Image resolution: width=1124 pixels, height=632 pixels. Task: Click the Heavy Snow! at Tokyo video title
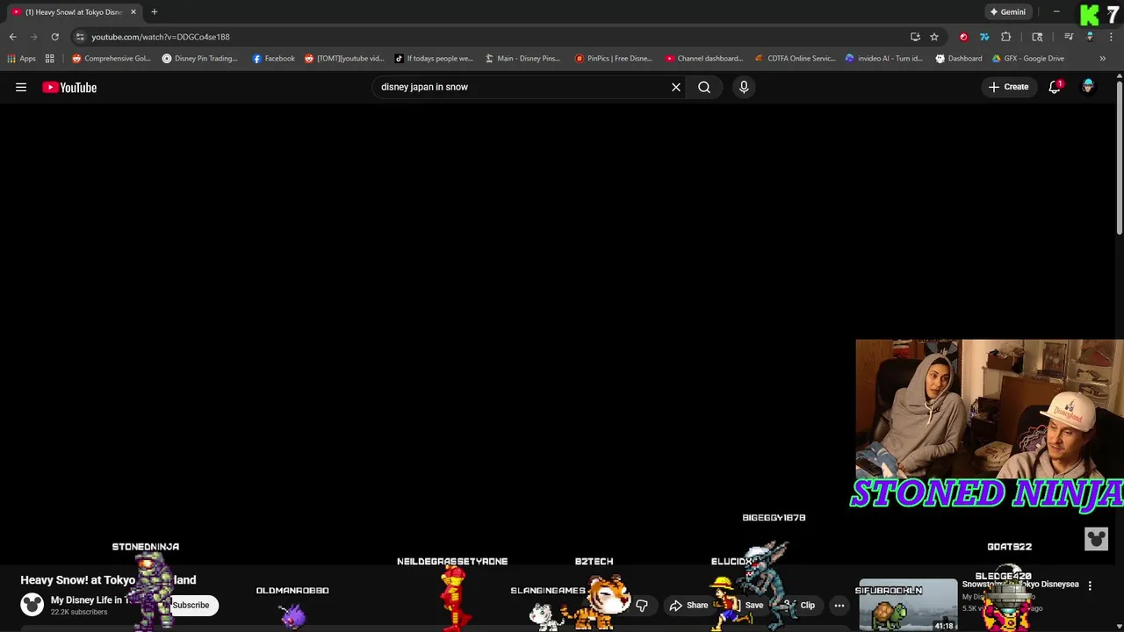[x=108, y=580]
